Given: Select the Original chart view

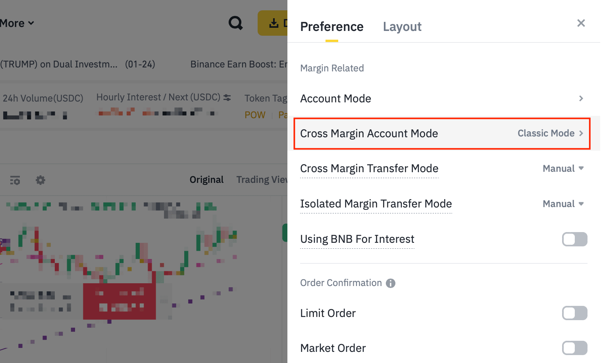Looking at the screenshot, I should tap(206, 180).
